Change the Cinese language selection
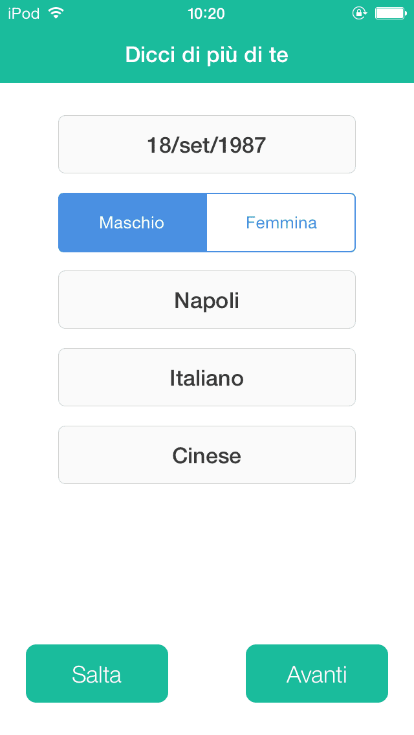 (207, 455)
